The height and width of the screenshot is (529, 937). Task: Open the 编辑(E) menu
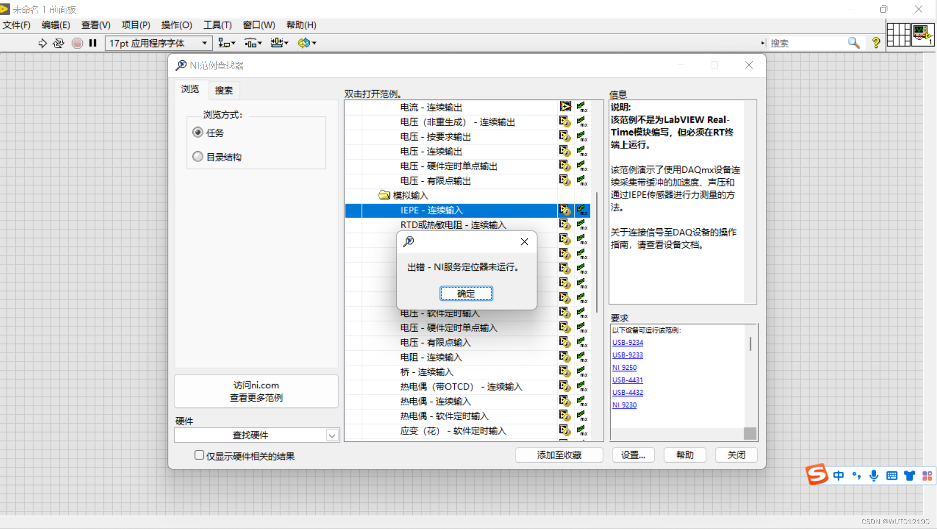(56, 25)
